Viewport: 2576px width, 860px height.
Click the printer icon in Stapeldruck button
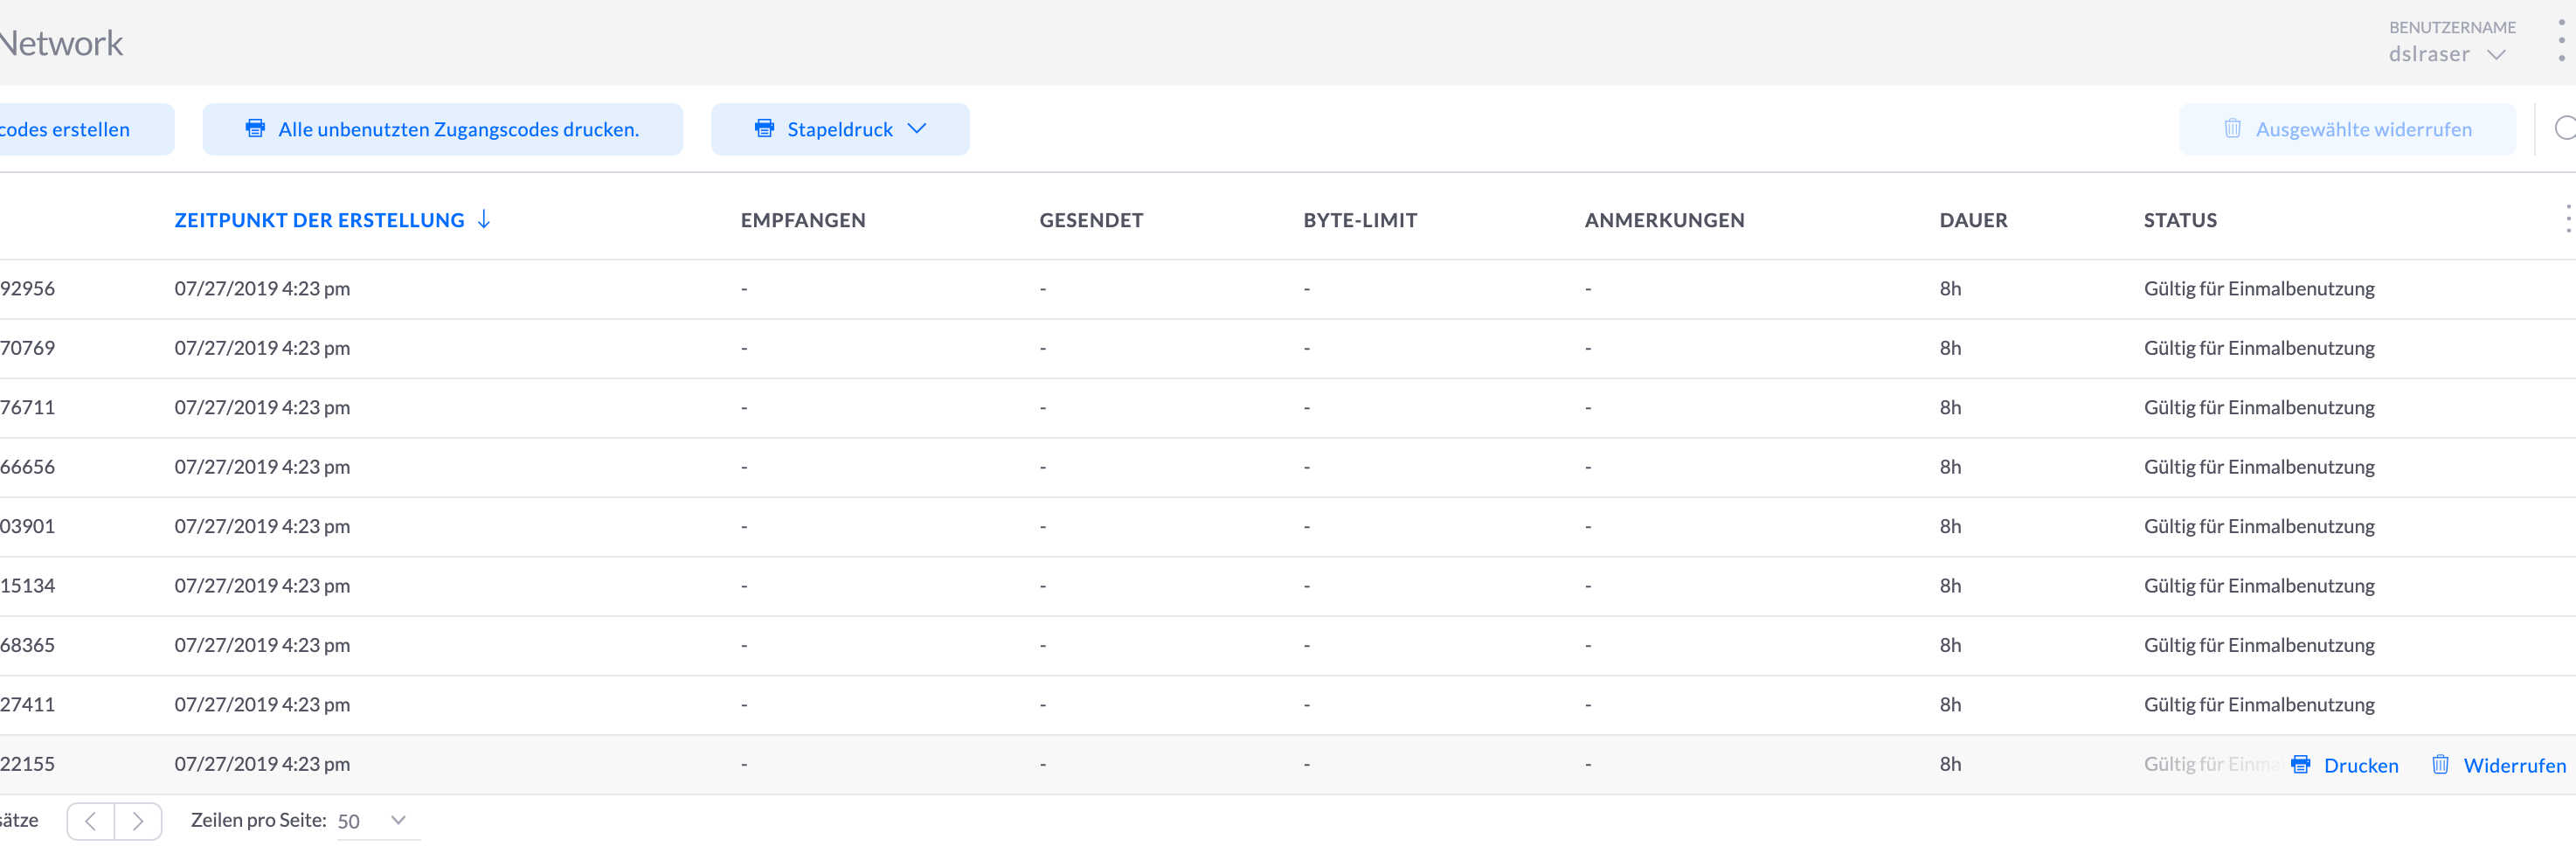click(x=764, y=128)
